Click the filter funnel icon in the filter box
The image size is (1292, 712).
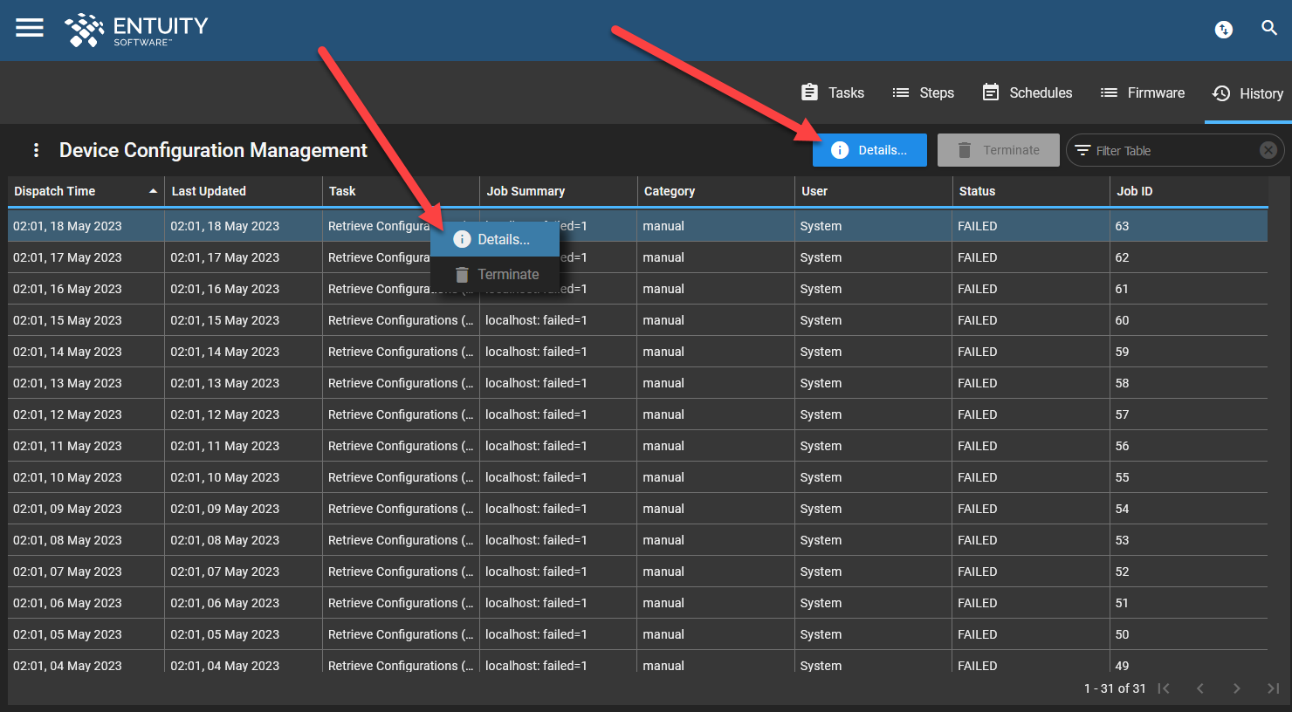1084,149
